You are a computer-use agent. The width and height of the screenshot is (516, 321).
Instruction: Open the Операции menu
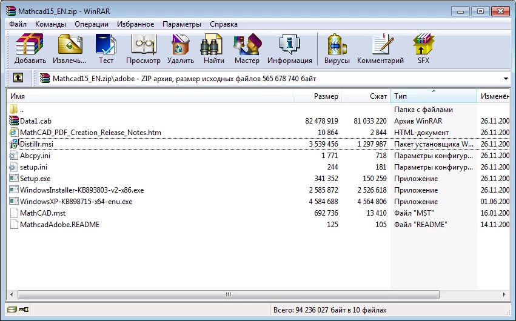click(x=92, y=24)
